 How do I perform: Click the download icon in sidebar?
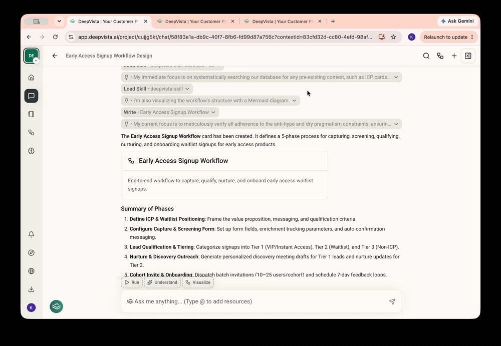[x=31, y=289]
